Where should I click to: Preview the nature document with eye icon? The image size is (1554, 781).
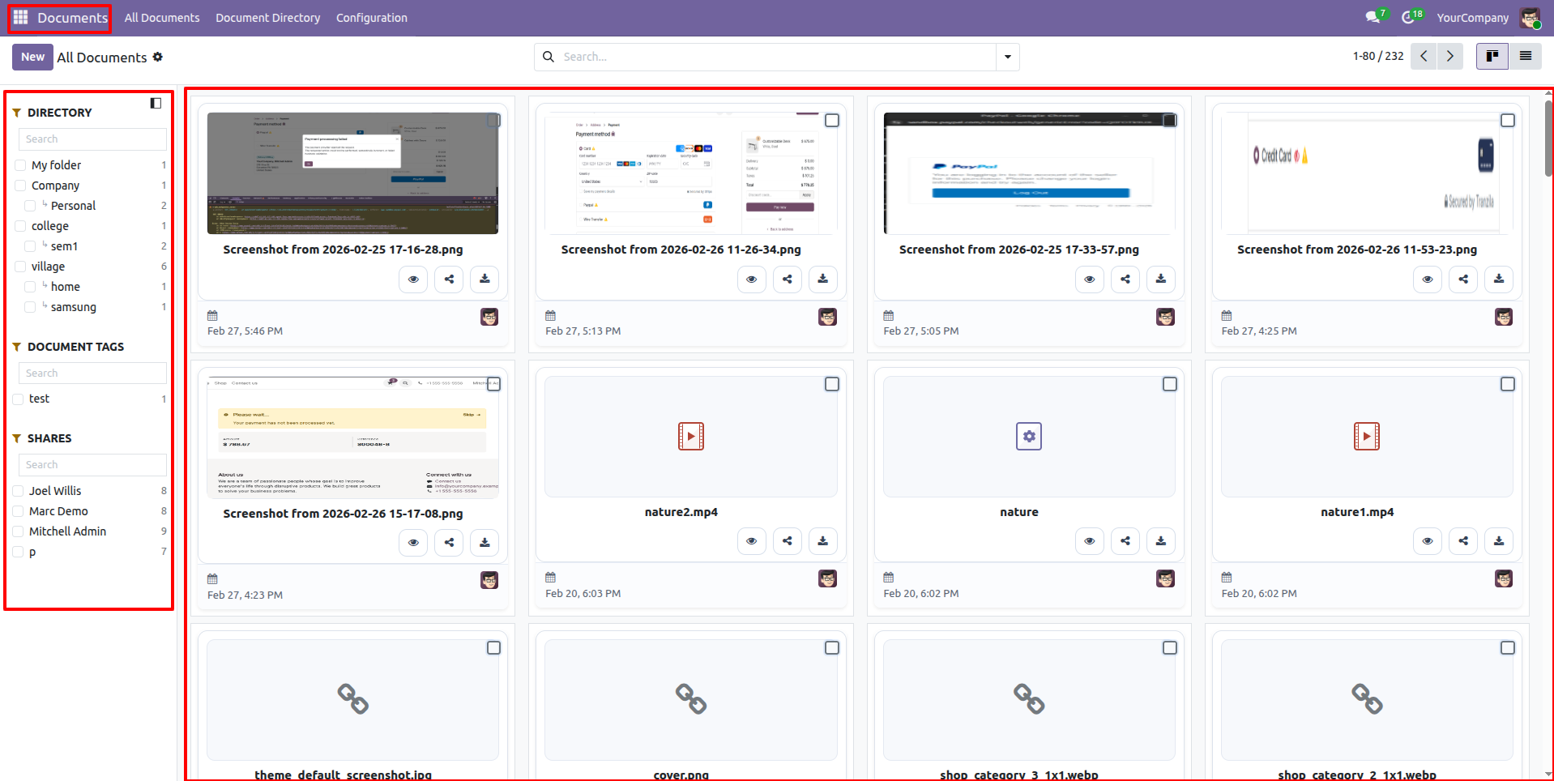point(1090,540)
